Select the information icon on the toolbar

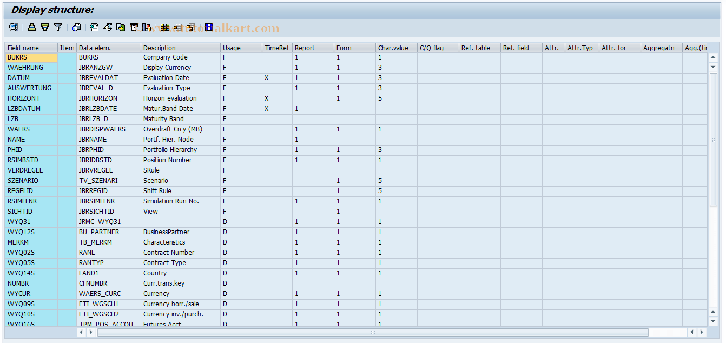click(x=208, y=27)
